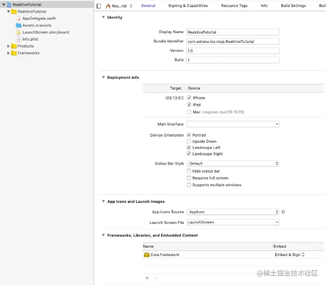Enable Hide status bar checkbox
This screenshot has height=285, width=326.
pyautogui.click(x=189, y=171)
